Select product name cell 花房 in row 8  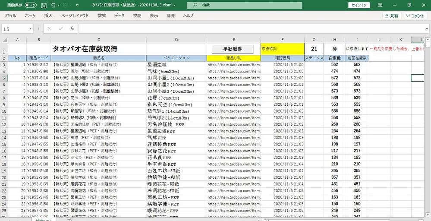tap(99, 98)
